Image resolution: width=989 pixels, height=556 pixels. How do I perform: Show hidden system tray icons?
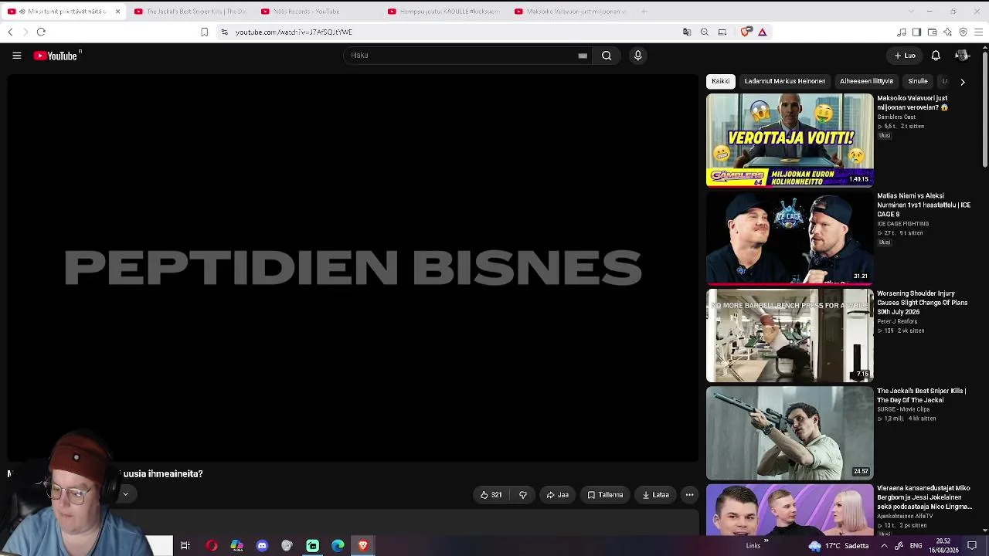pyautogui.click(x=884, y=546)
